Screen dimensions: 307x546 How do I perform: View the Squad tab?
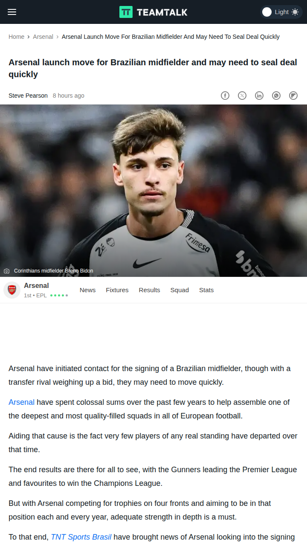180,290
